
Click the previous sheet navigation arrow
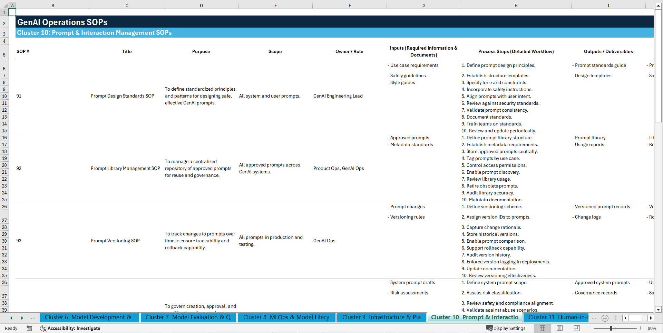click(11, 318)
